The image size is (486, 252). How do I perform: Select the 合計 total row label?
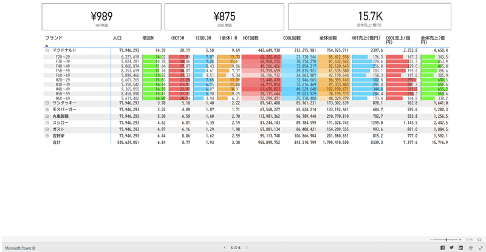click(56, 143)
